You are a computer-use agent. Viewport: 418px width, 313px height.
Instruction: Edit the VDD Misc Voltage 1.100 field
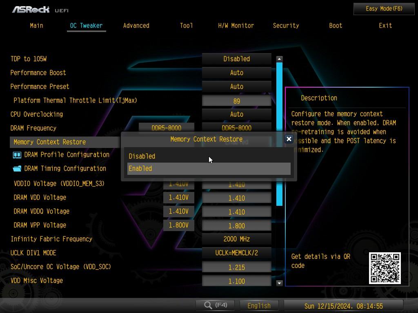coord(236,281)
